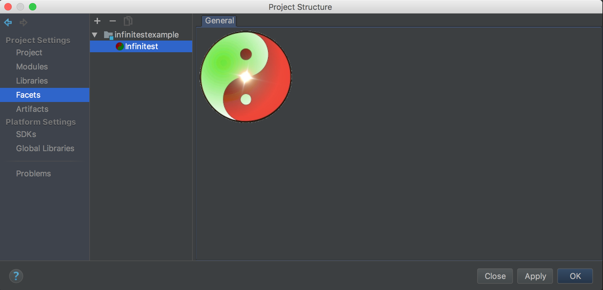Open the Modules settings section
Image resolution: width=603 pixels, height=290 pixels.
[x=32, y=67]
